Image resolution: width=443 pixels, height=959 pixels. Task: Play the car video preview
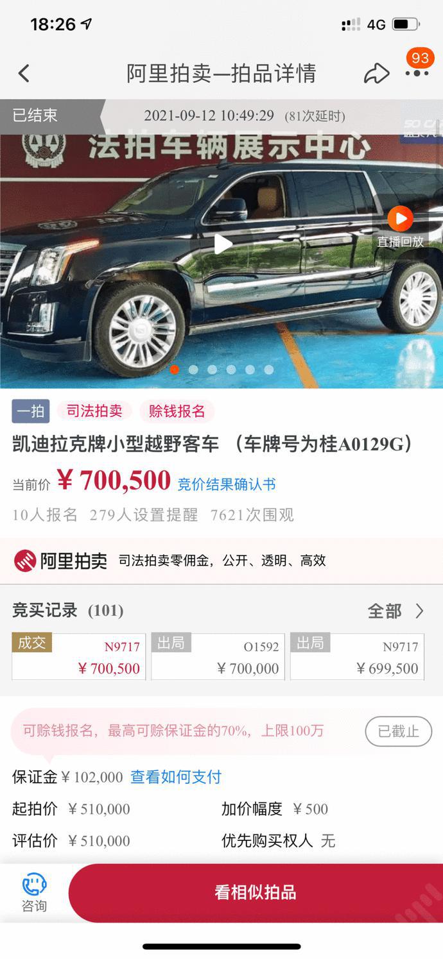[x=223, y=244]
